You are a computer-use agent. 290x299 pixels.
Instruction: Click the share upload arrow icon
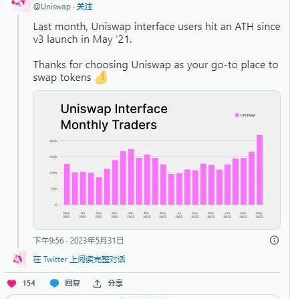[x=97, y=284]
